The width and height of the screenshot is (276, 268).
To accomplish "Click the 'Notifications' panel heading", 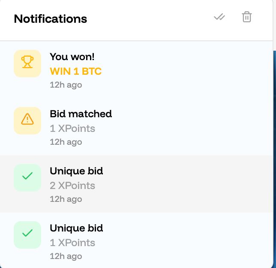I will 51,19.
